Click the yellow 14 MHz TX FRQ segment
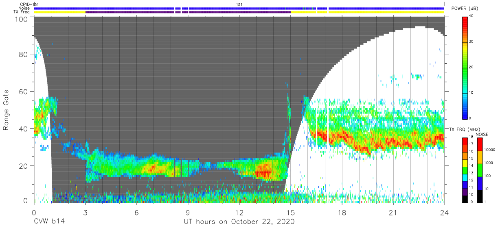 [x=465, y=163]
